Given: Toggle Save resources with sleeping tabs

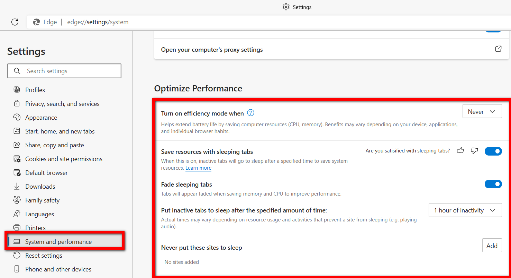Looking at the screenshot, I should pyautogui.click(x=493, y=151).
